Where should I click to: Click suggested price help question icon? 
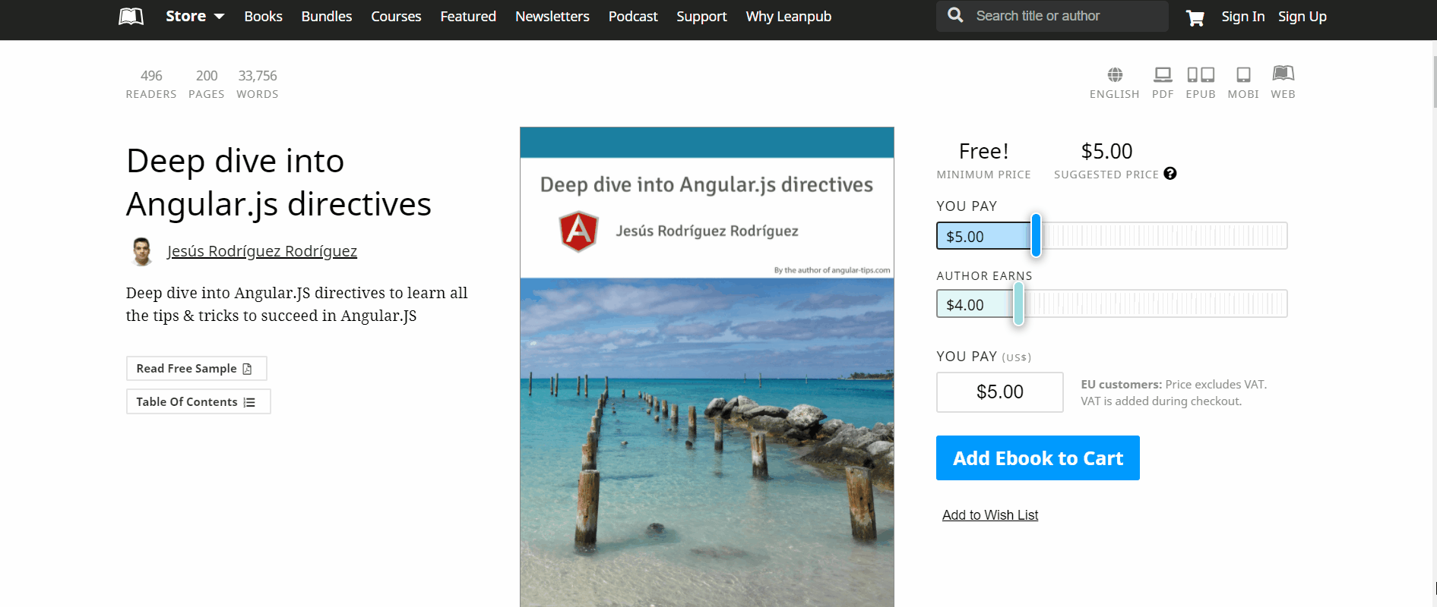pyautogui.click(x=1170, y=173)
